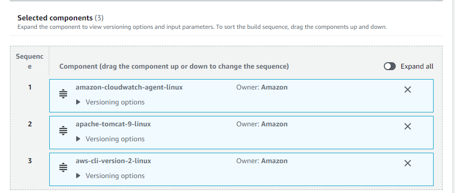
Task: Enable the Expand all toggle
Action: click(389, 66)
